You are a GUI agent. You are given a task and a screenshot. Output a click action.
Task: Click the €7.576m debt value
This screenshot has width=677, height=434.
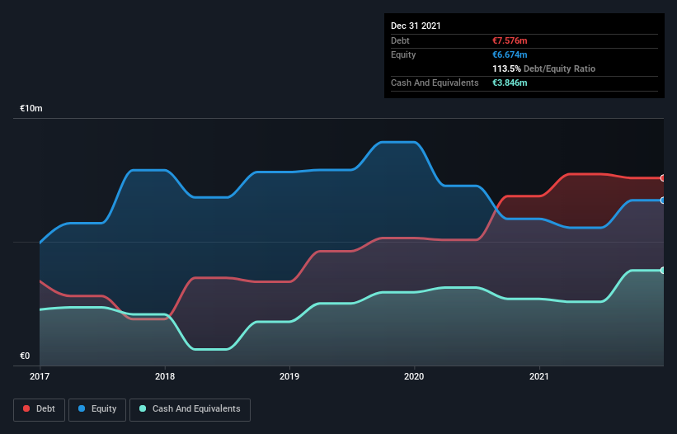coord(510,40)
